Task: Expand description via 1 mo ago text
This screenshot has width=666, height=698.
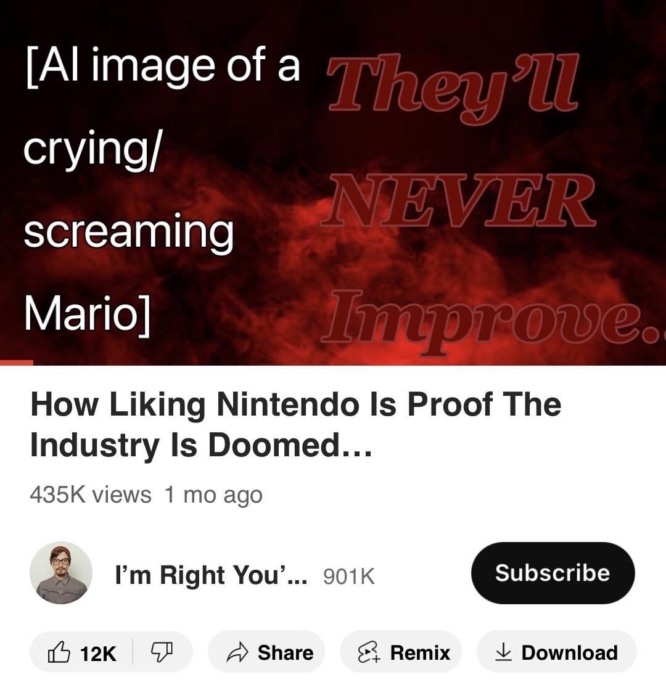Action: point(213,496)
